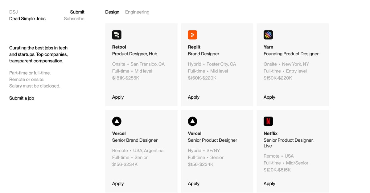Click the '$150K-$220K' salary on Yarn card

click(x=278, y=78)
